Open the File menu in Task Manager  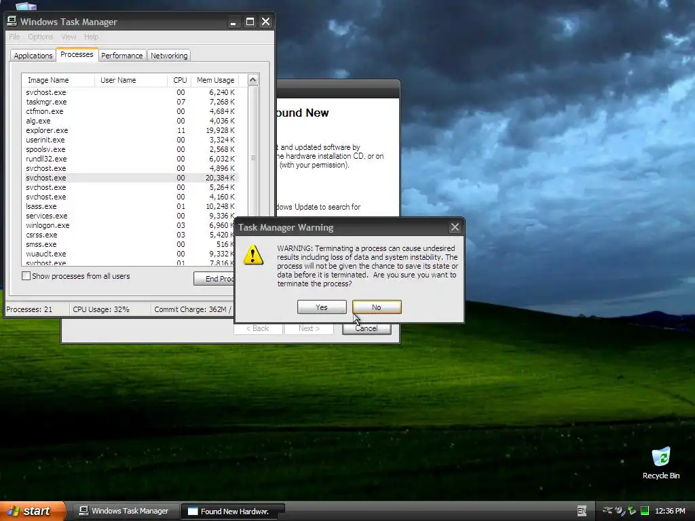(14, 37)
